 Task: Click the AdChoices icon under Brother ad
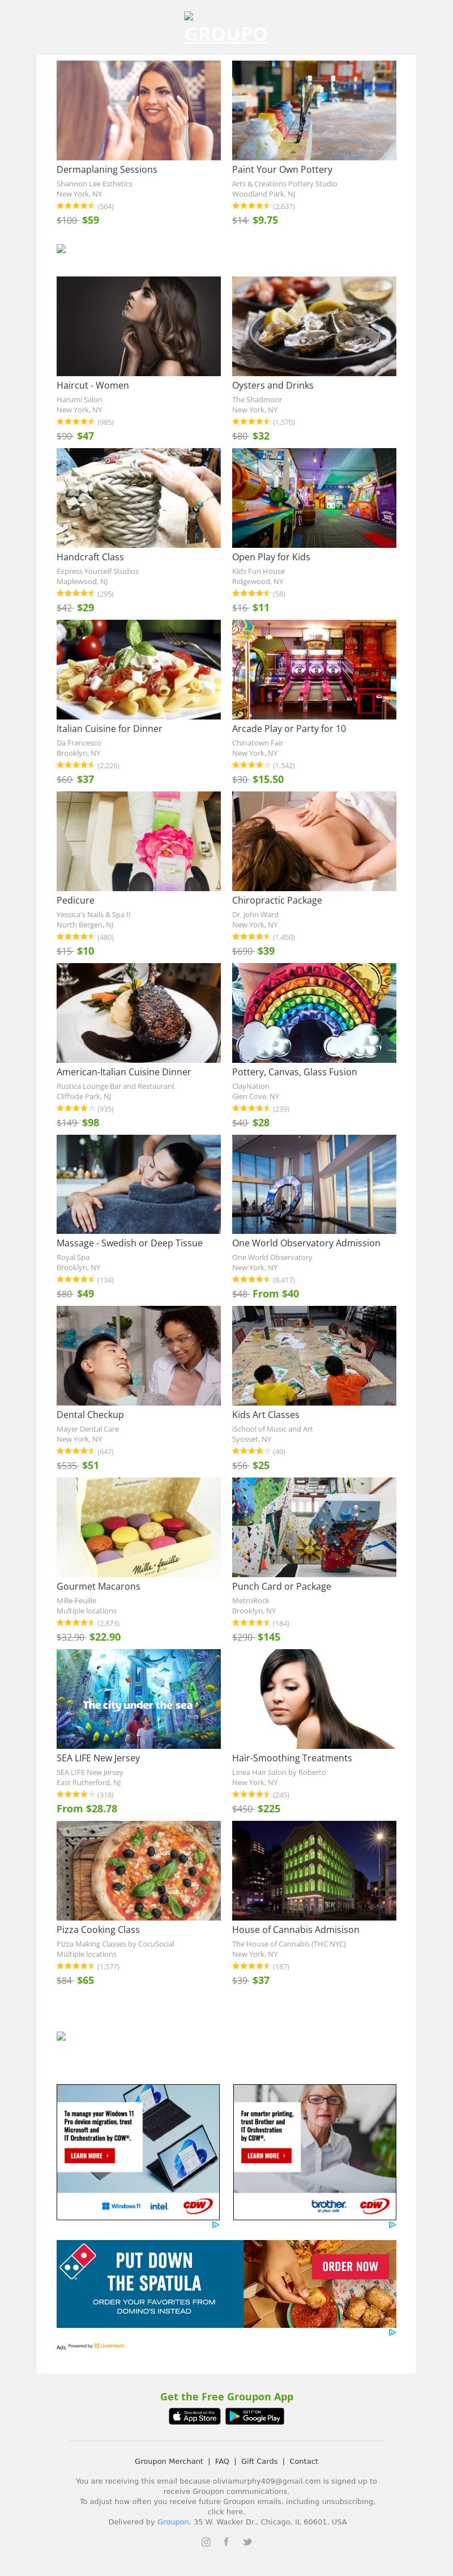[392, 2225]
